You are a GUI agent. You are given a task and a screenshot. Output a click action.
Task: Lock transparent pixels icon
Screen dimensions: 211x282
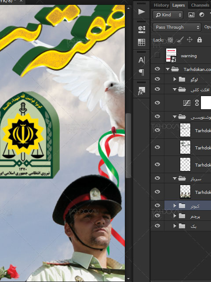[170, 40]
